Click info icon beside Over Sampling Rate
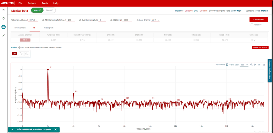 point(80,20)
